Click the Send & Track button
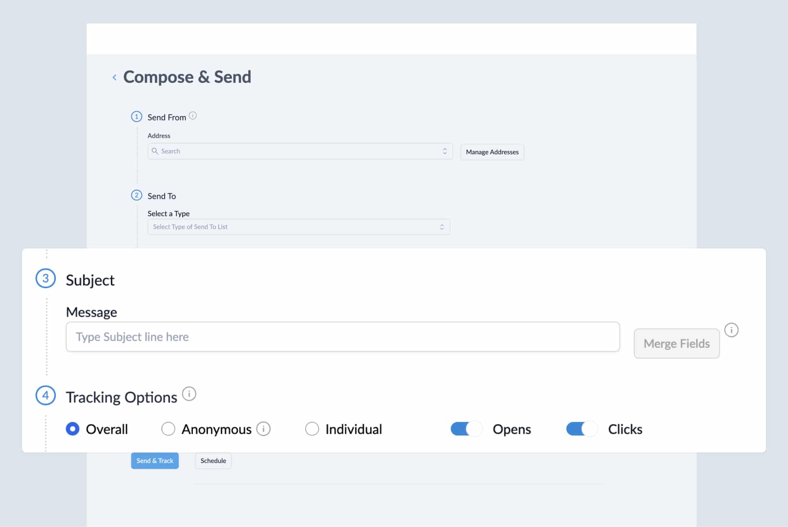The image size is (788, 527). 155,461
